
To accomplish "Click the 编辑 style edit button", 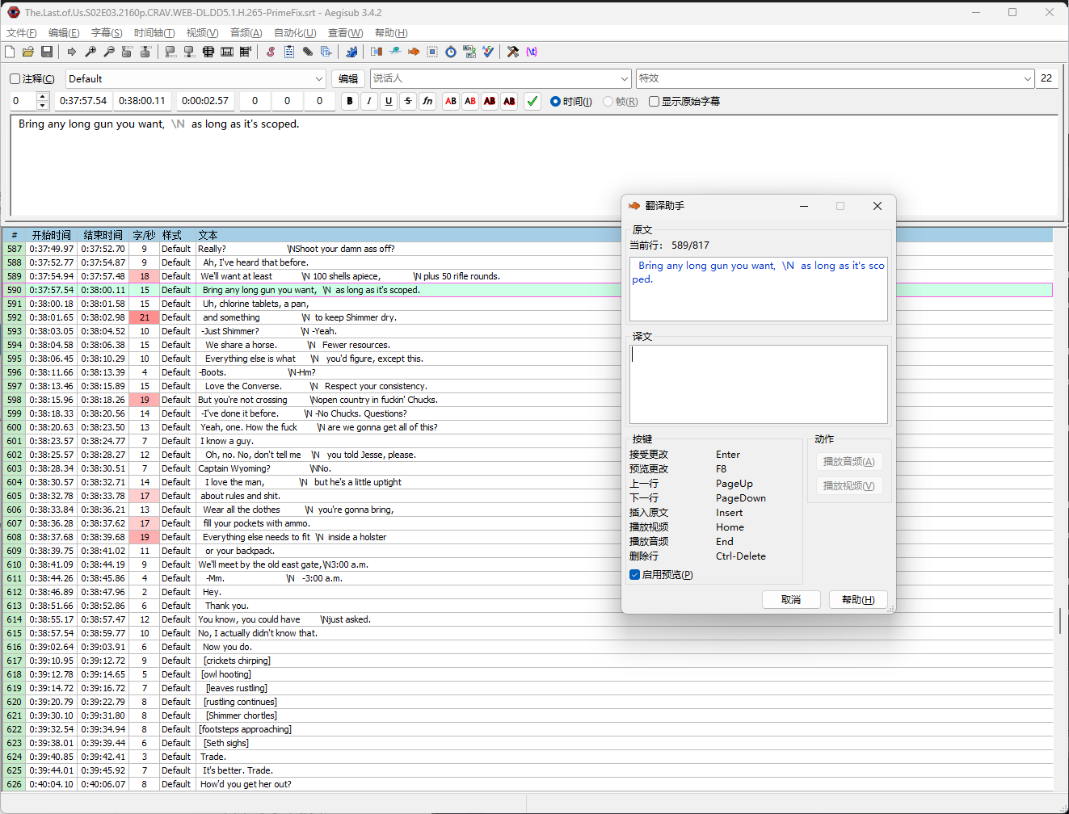I will pos(348,78).
